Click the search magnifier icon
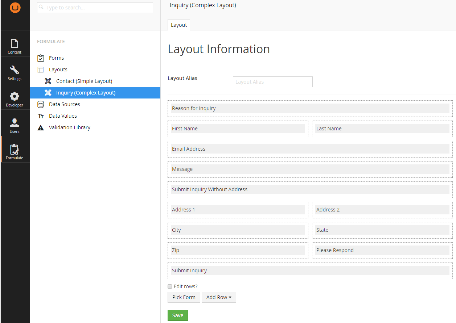 [x=41, y=7]
